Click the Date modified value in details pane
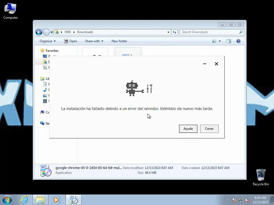Image resolution: width=274 pixels, height=205 pixels. coord(159,168)
